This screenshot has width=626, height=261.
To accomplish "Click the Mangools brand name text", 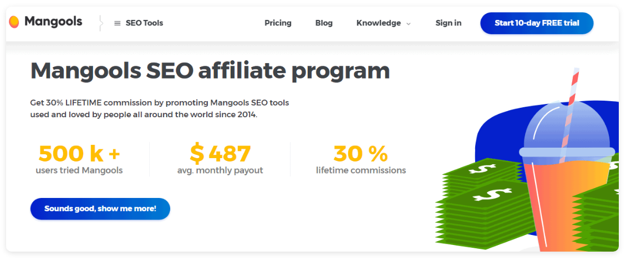I will coord(53,22).
